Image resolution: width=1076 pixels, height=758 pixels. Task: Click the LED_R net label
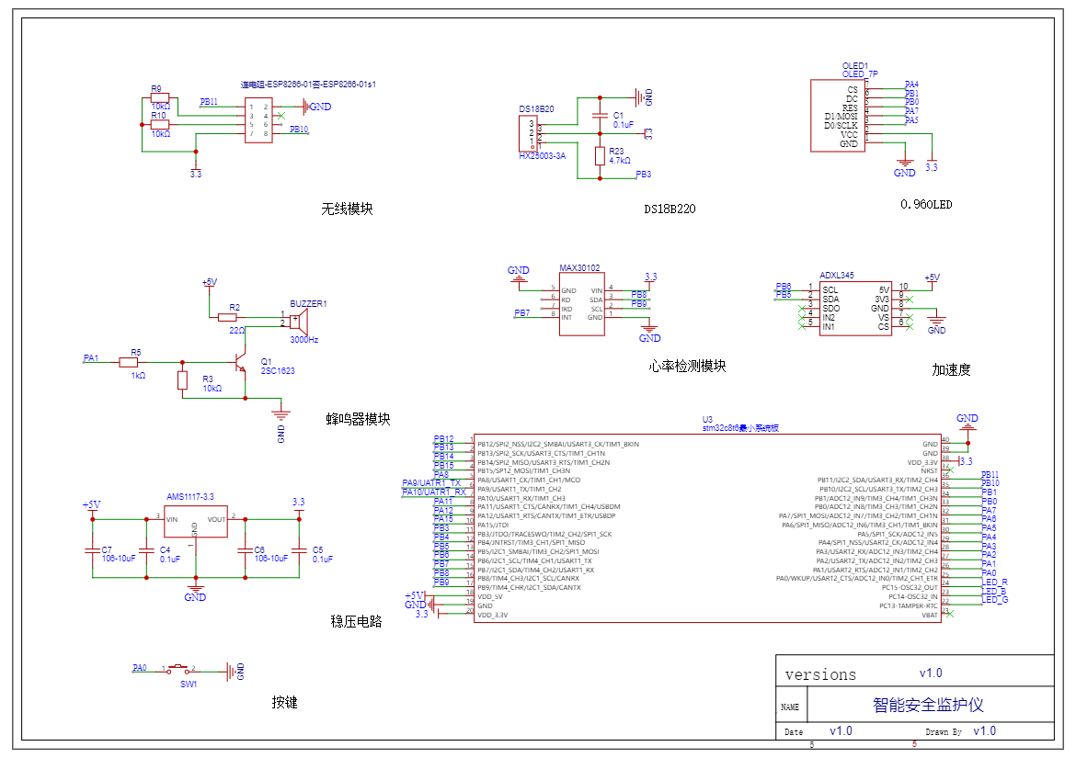coord(994,583)
